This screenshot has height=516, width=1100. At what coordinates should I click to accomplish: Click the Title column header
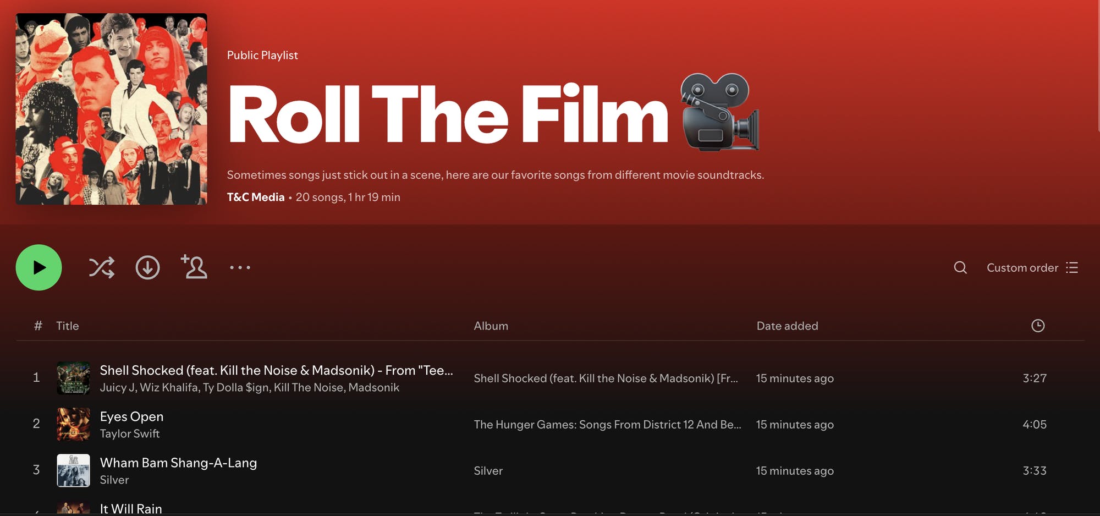[x=67, y=326]
